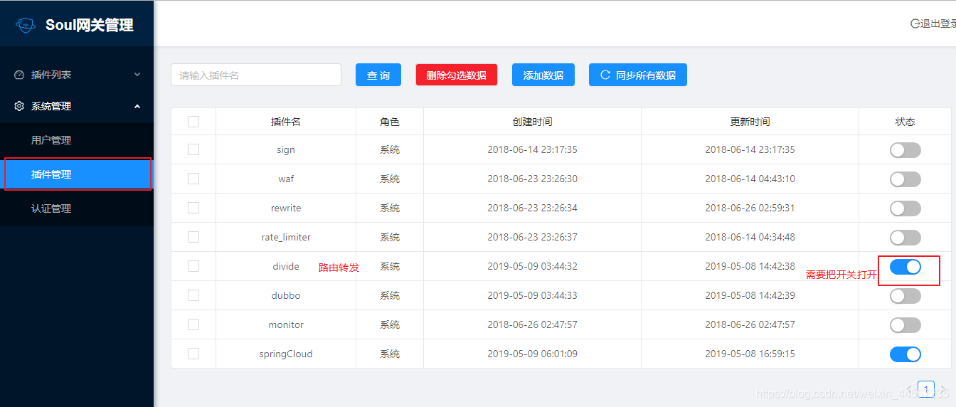
Task: Click page number 1 in pagination
Action: (926, 389)
